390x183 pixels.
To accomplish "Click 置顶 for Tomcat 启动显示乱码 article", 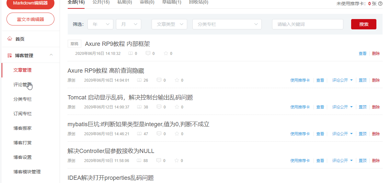I will [x=363, y=107].
